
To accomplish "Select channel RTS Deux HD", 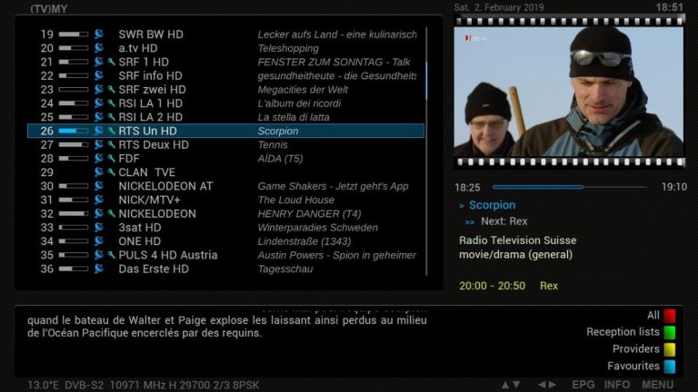I will (x=154, y=144).
